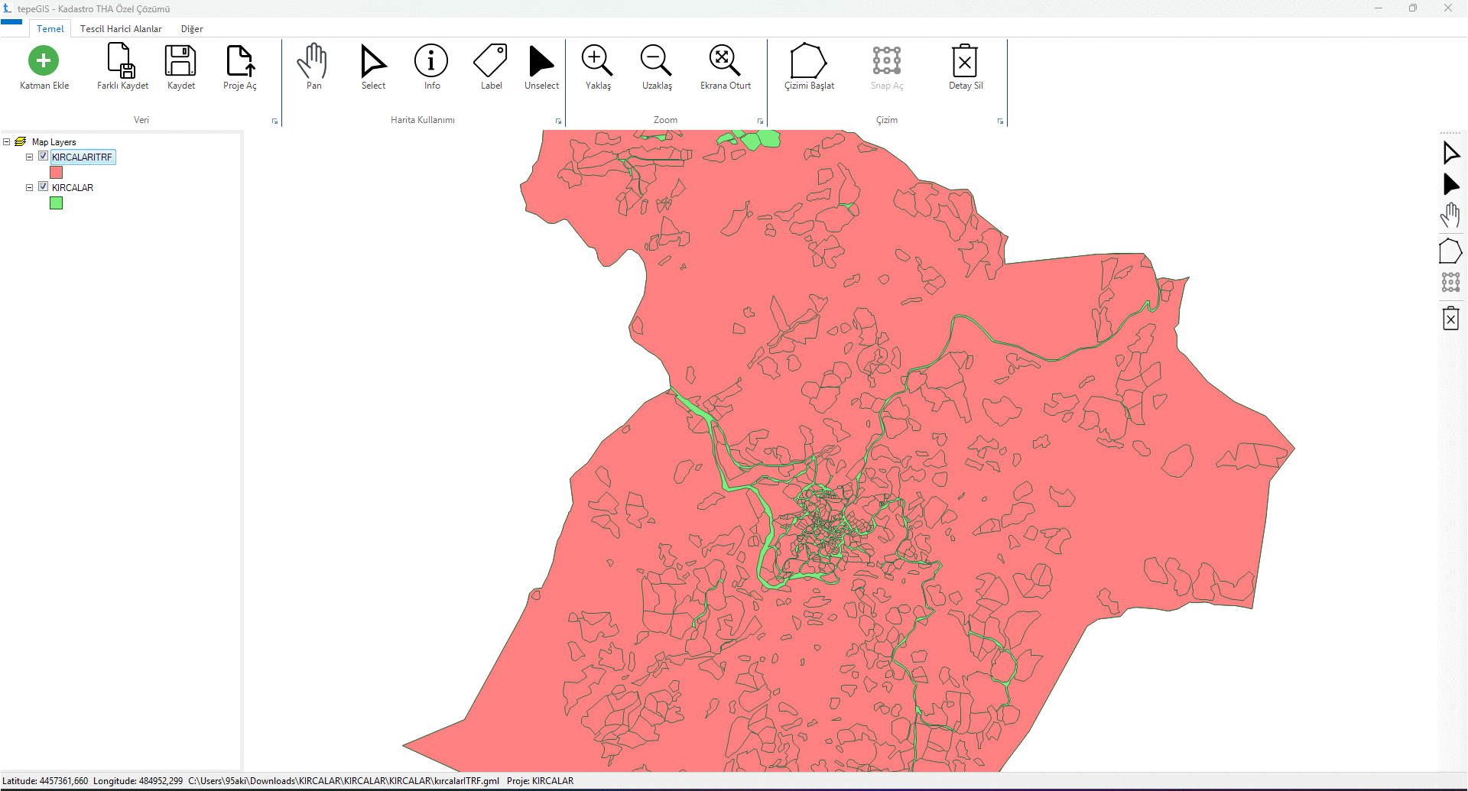Toggle the KIRCALAR layer checkbox

(44, 186)
